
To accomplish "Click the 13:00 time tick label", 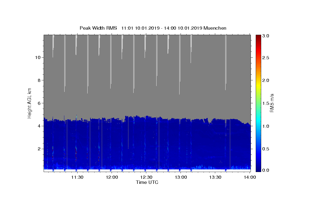I will coord(181,177).
